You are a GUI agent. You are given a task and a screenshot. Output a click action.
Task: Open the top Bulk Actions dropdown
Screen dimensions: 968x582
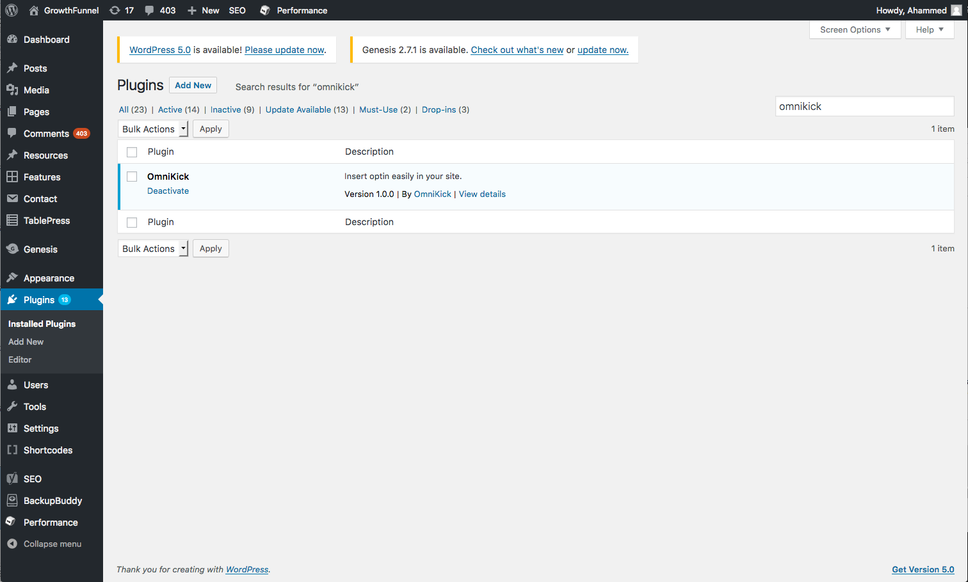tap(153, 129)
